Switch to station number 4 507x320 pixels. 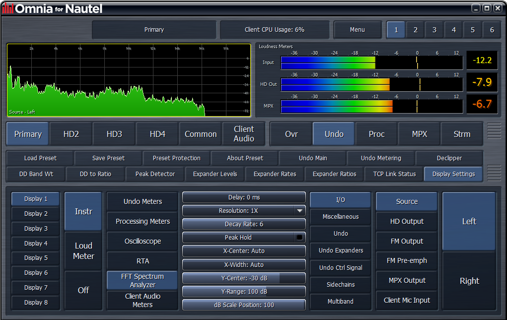[453, 30]
